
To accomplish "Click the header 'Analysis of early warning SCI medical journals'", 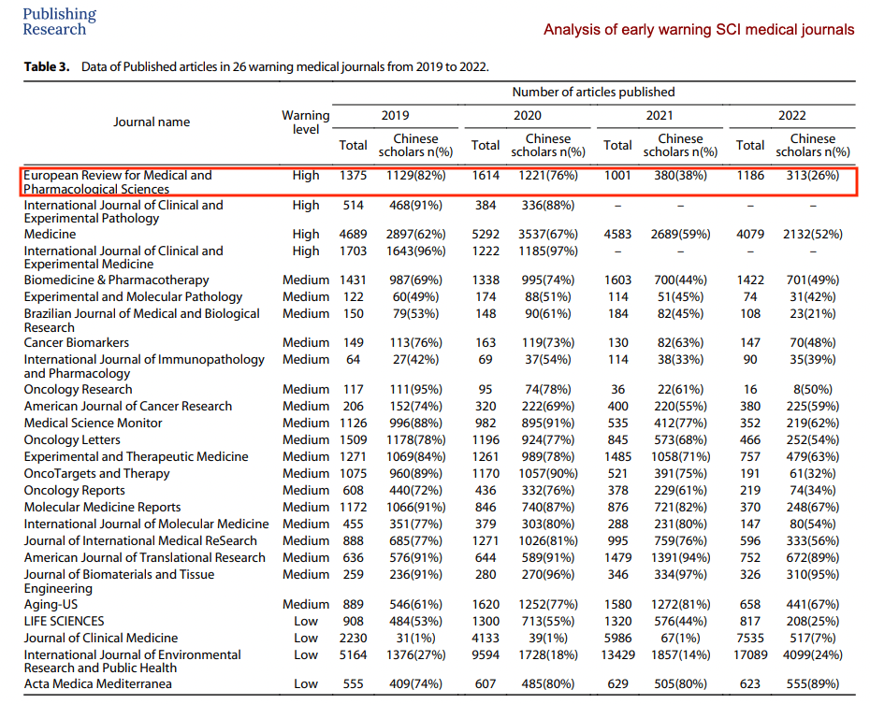I will tap(698, 30).
